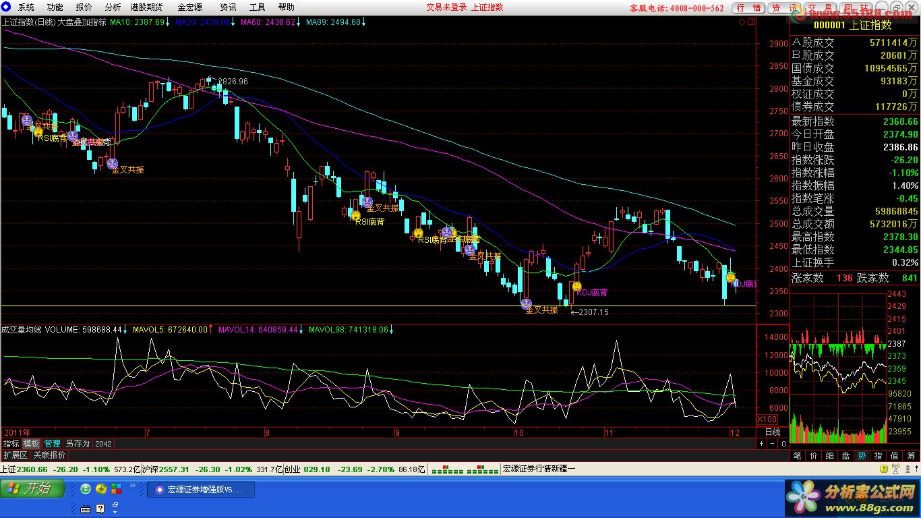Open the 分析 menu
Screen dimensions: 921x518
click(x=113, y=7)
